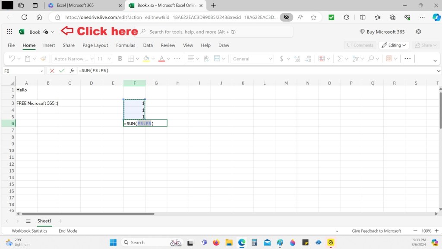Click the Format Painter brush icon
The width and height of the screenshot is (442, 249).
[x=43, y=59]
